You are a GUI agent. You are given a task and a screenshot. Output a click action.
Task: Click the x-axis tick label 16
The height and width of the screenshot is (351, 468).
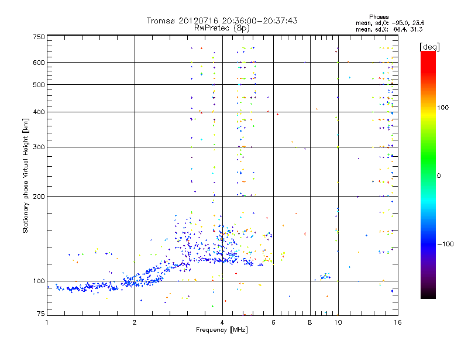click(398, 322)
